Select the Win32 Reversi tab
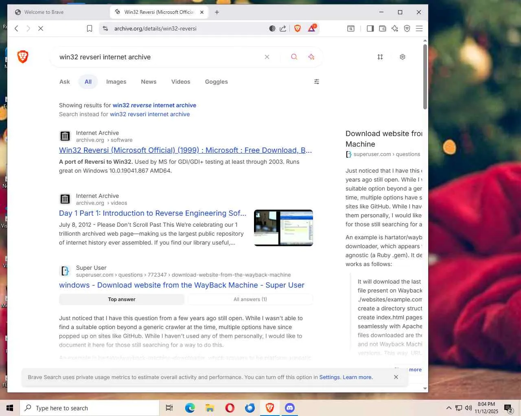521x416 pixels. click(159, 12)
